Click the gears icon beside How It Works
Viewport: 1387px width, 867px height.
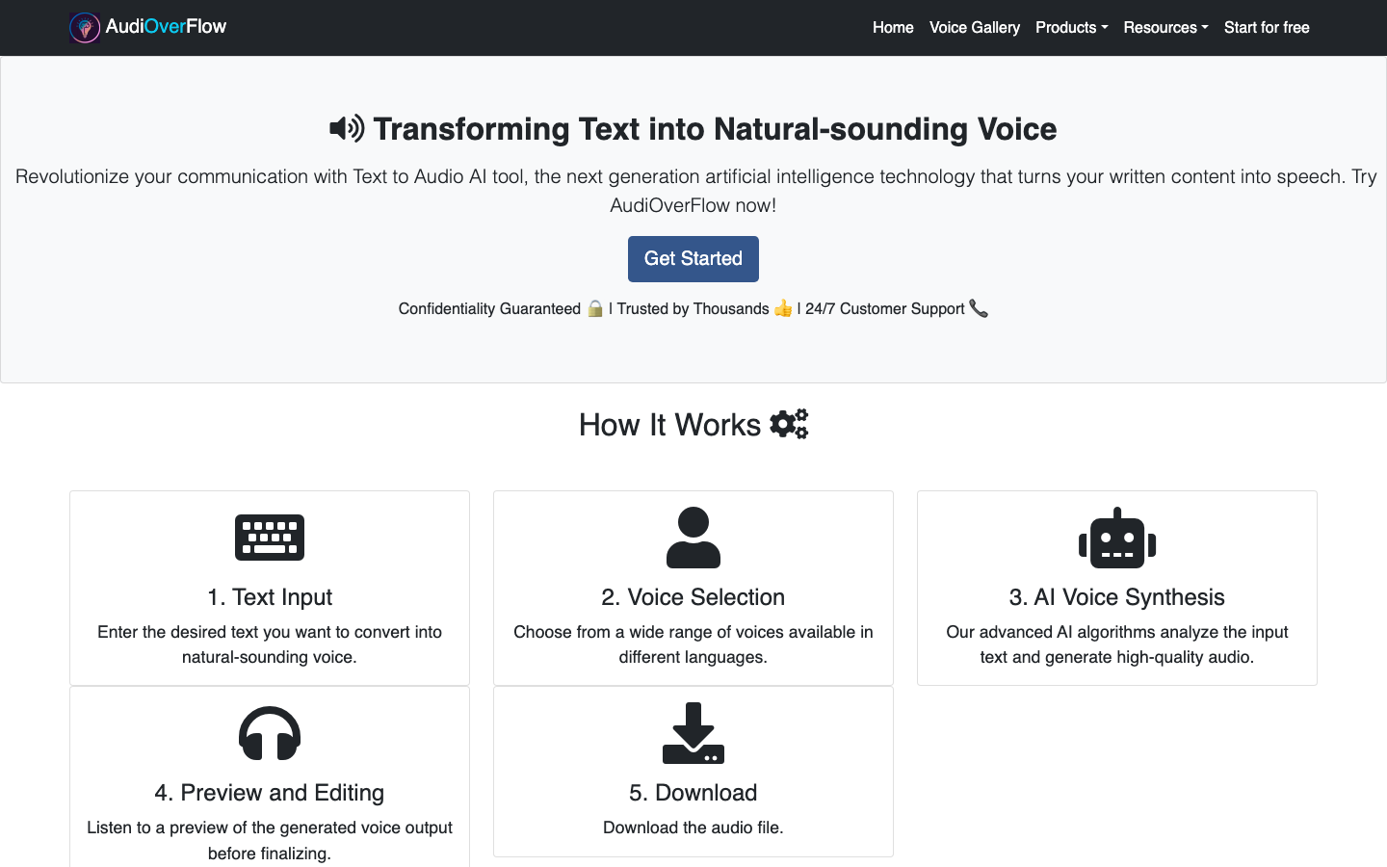(789, 424)
